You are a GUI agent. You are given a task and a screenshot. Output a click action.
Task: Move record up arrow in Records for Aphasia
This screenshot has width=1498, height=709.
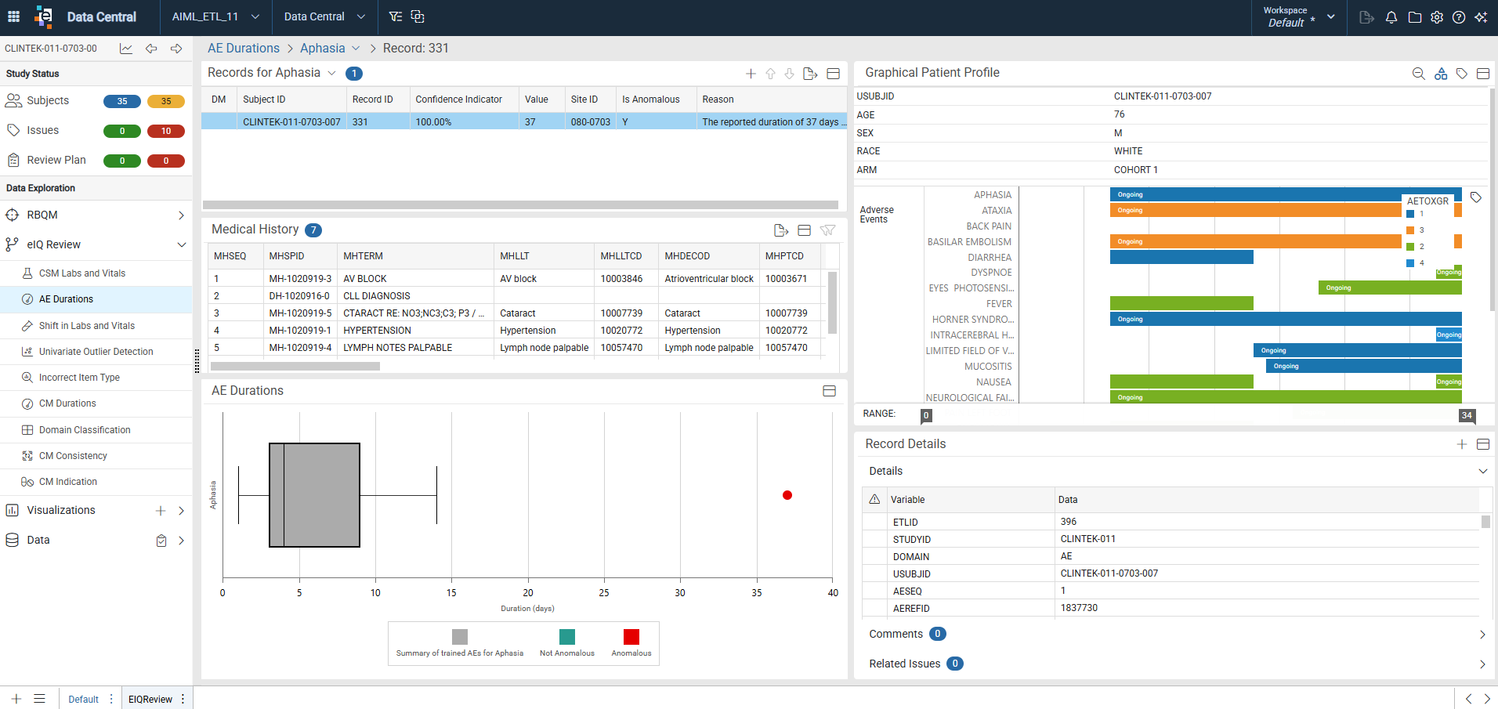[770, 74]
